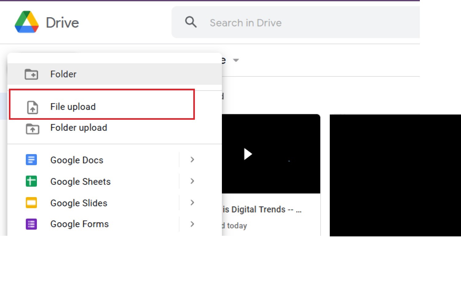Click the new folder icon
Image resolution: width=461 pixels, height=307 pixels.
pos(31,74)
